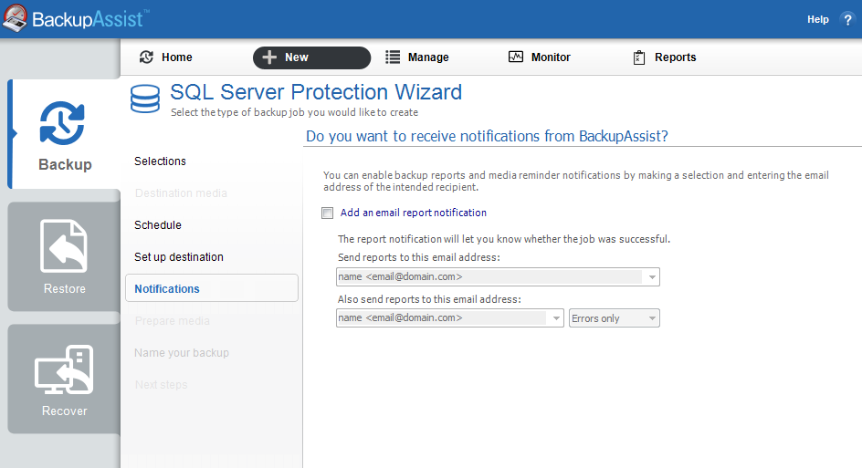Click the Recover label in sidebar
This screenshot has width=862, height=468.
[64, 411]
